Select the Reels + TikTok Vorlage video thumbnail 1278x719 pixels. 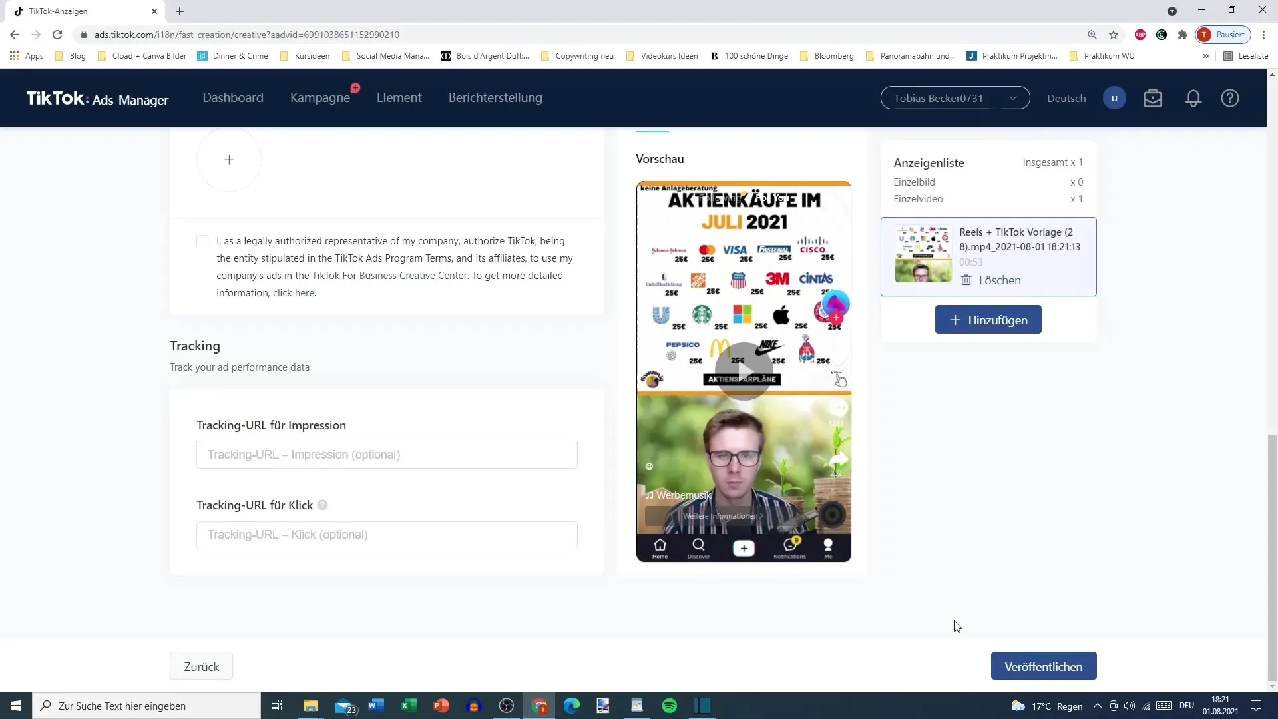point(923,254)
